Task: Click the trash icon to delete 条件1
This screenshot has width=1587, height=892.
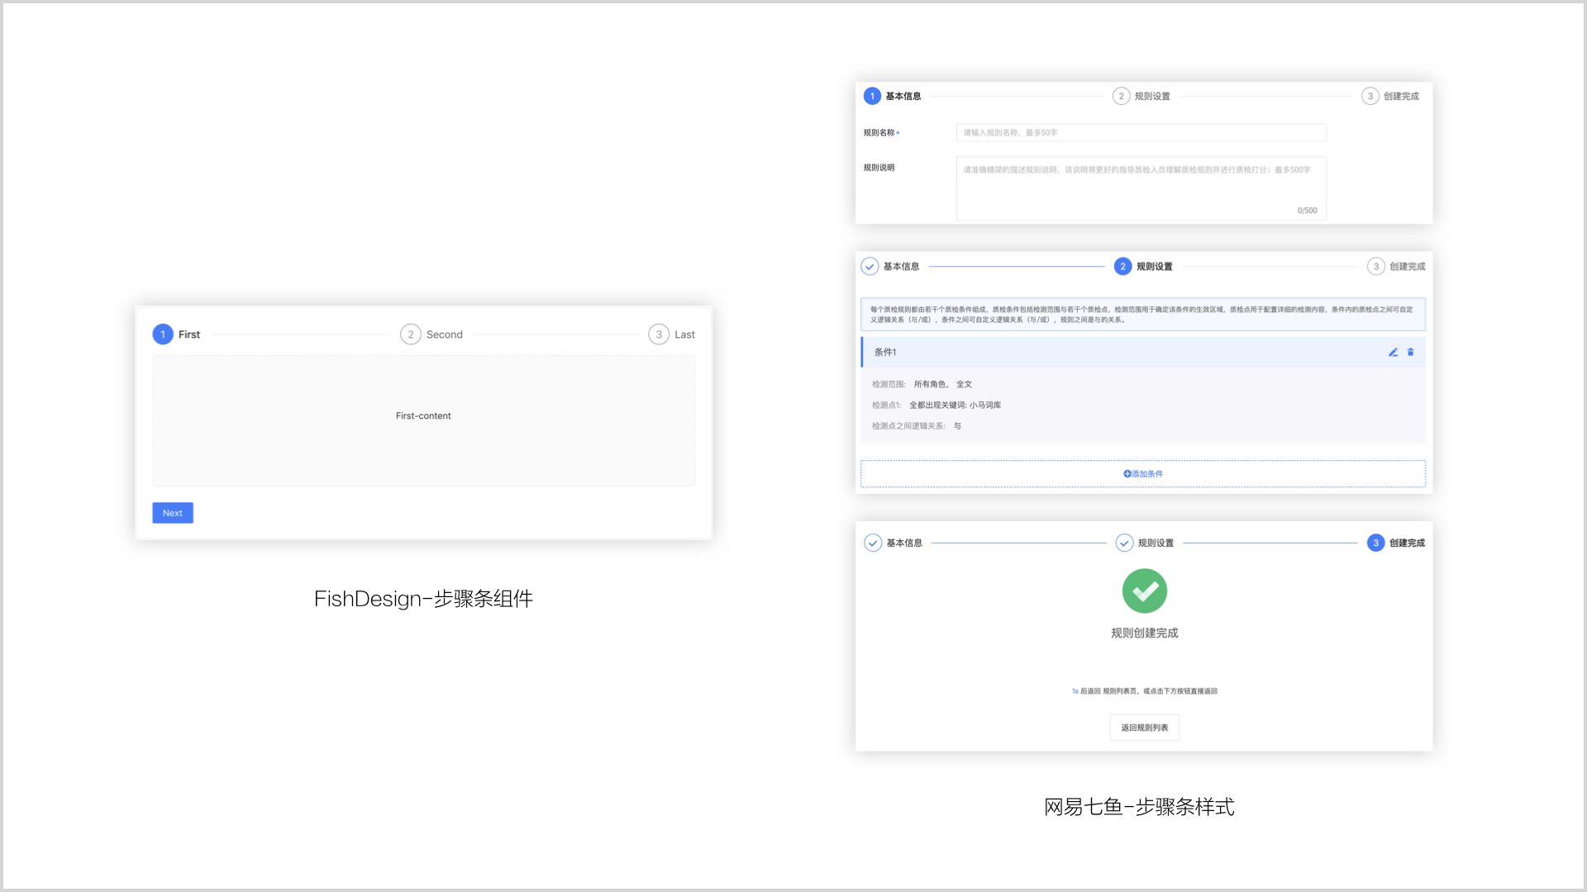Action: [1411, 352]
